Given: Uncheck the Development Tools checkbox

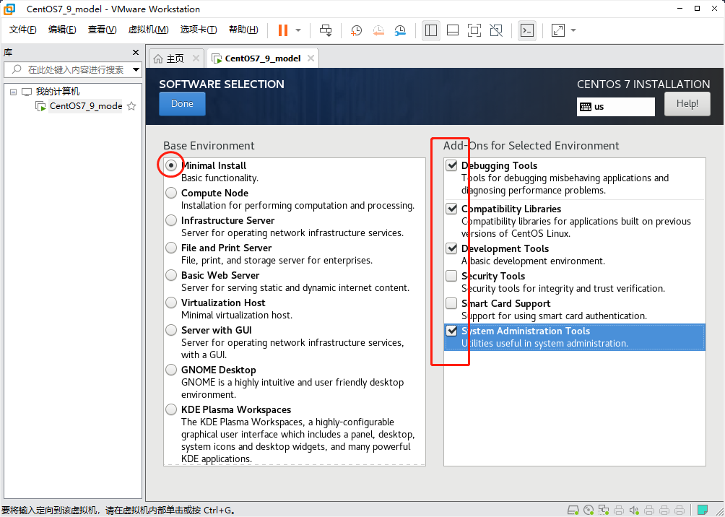Looking at the screenshot, I should point(451,249).
